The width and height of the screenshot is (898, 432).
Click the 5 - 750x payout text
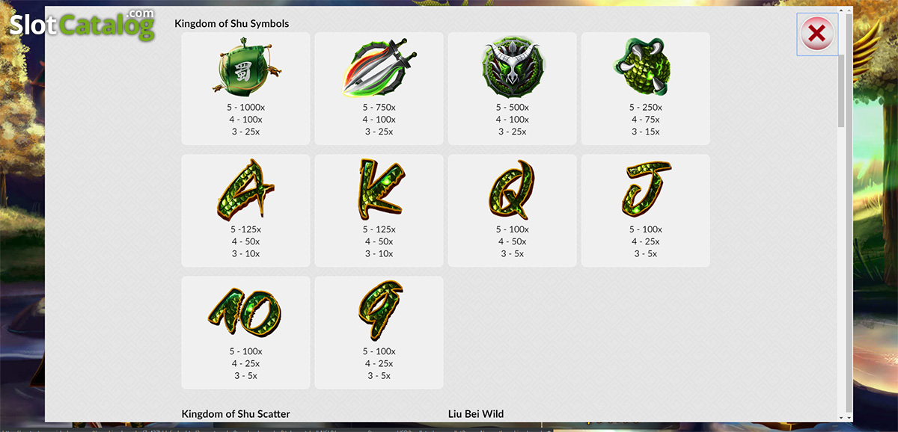(379, 108)
